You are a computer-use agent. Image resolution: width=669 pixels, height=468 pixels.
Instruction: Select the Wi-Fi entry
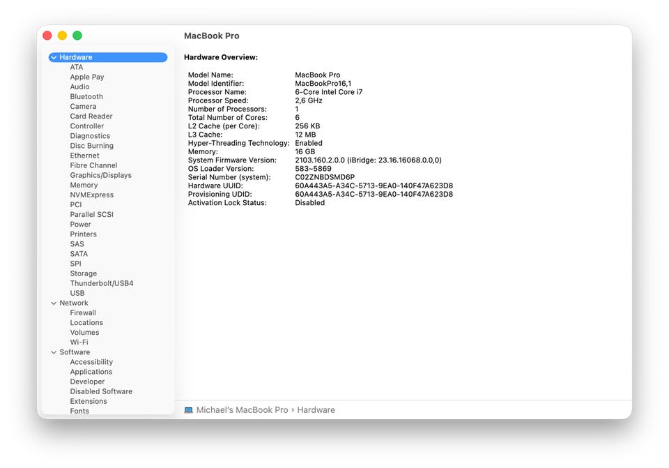pyautogui.click(x=79, y=342)
